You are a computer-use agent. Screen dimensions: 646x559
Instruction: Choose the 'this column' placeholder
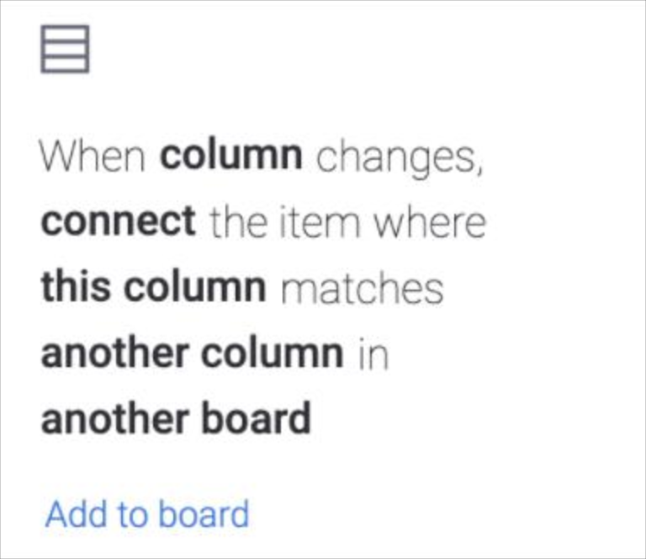(x=152, y=288)
